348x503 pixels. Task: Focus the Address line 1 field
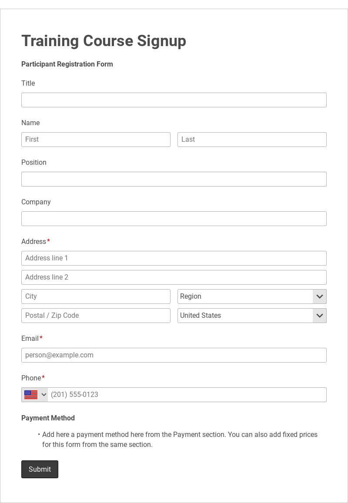[174, 258]
